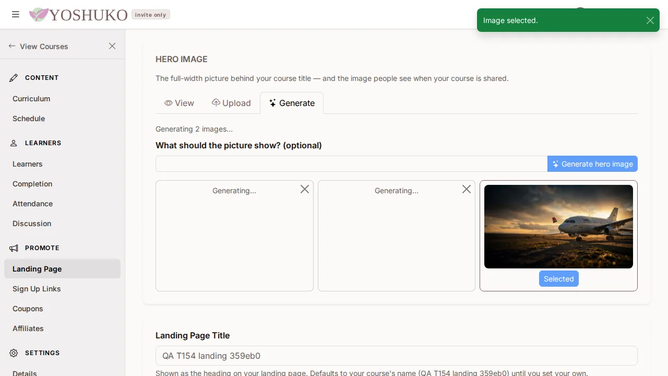The image size is (668, 376).
Task: Cancel the first Generating image card
Action: tap(305, 189)
